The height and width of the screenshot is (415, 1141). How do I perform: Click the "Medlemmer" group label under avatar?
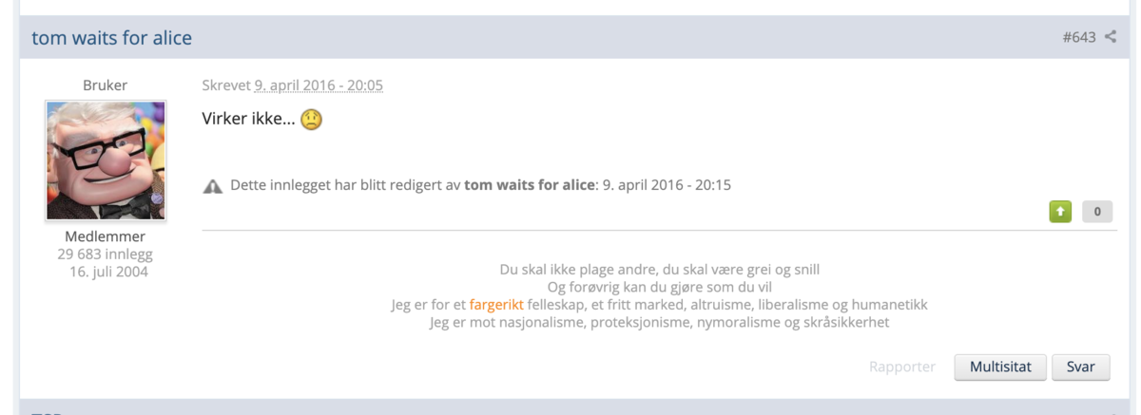click(105, 236)
